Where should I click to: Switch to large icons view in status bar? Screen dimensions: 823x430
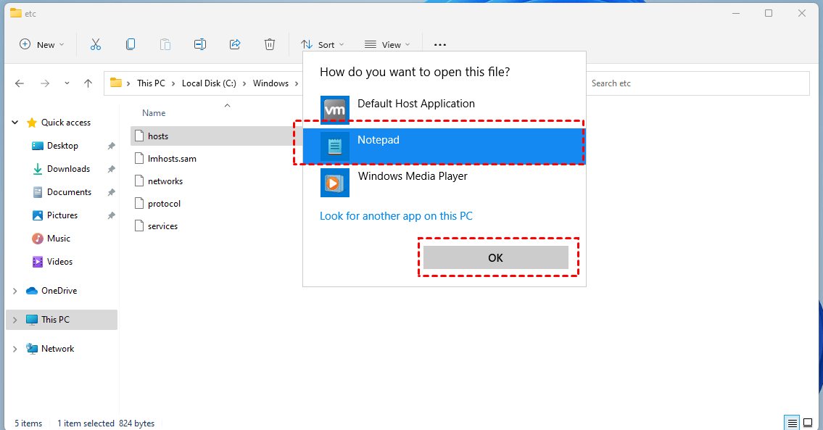click(807, 423)
